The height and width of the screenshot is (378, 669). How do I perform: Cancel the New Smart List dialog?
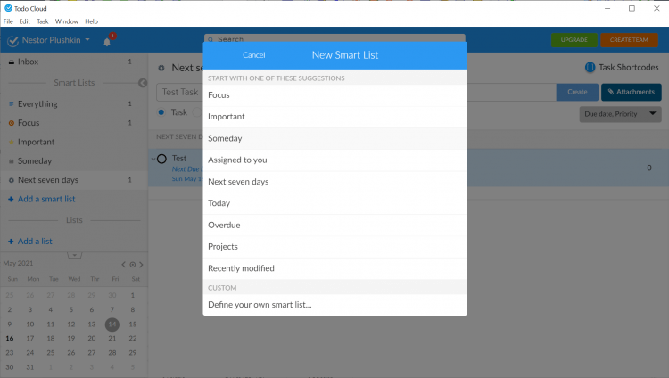pos(254,55)
